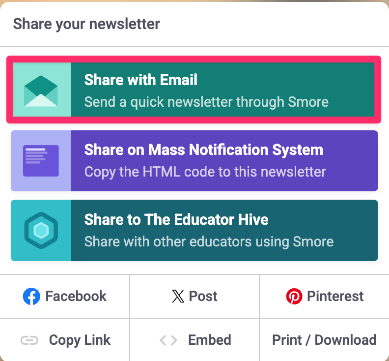Click the red Pinterest logo icon
Image resolution: width=389 pixels, height=361 pixels.
(x=294, y=297)
